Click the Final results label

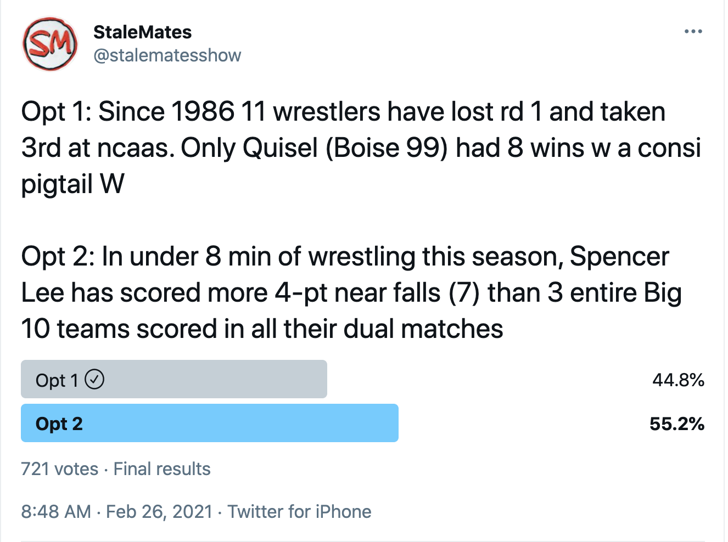click(162, 469)
